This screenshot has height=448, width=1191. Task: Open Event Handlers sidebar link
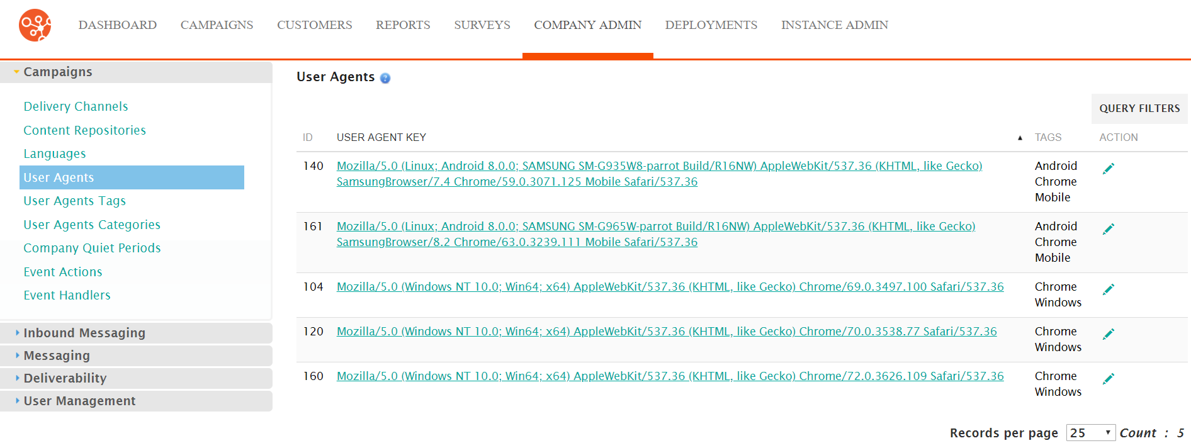(x=67, y=295)
